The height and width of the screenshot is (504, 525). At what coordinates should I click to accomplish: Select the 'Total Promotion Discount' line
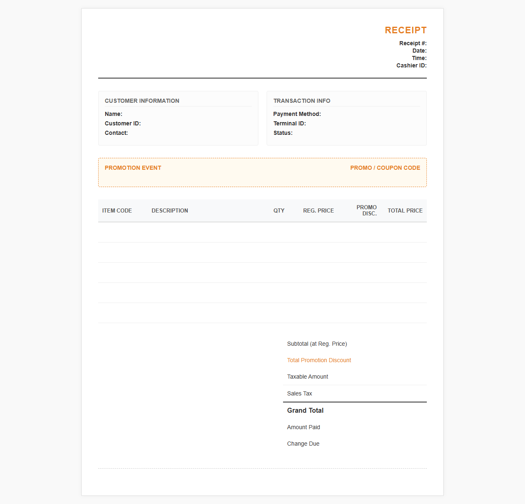pos(355,360)
